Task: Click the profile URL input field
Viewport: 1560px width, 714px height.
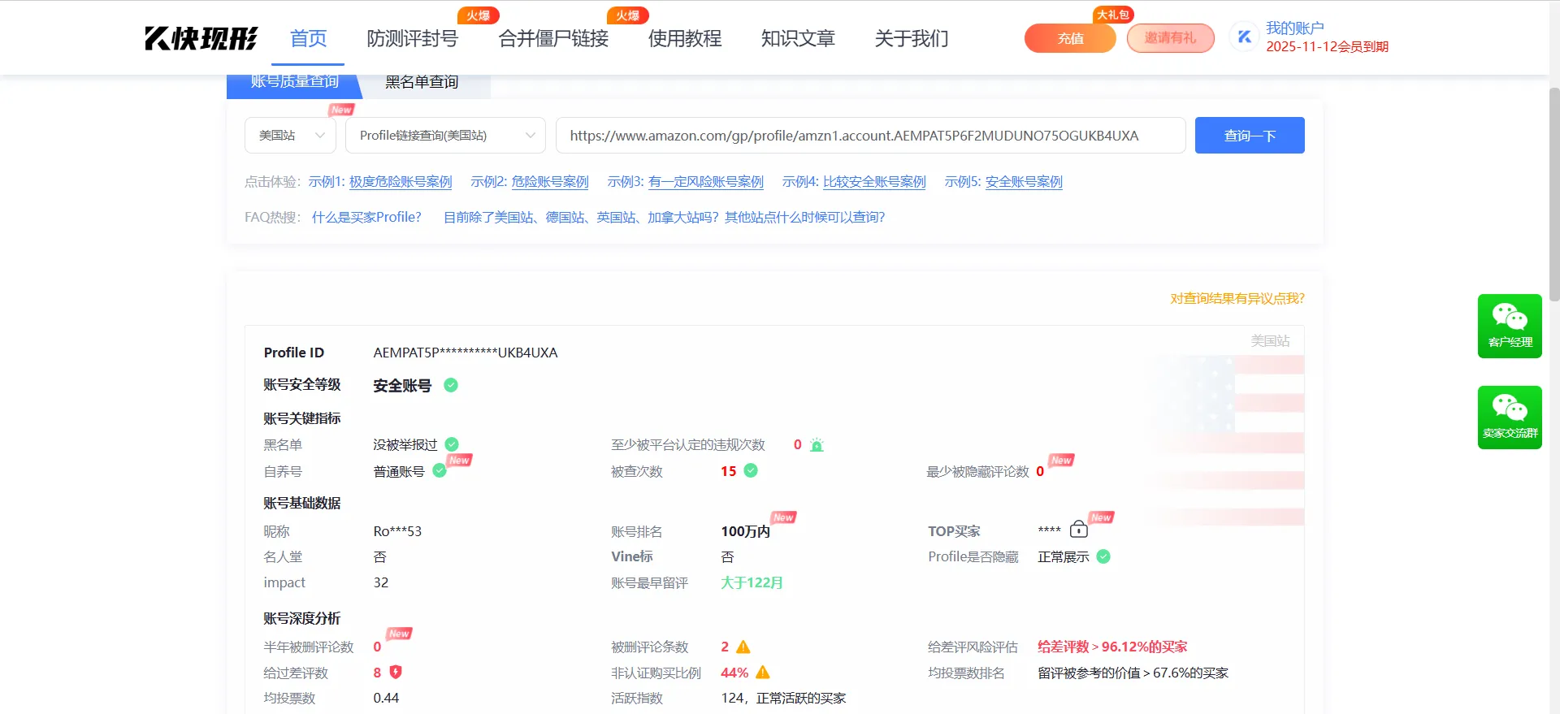Action: 869,136
